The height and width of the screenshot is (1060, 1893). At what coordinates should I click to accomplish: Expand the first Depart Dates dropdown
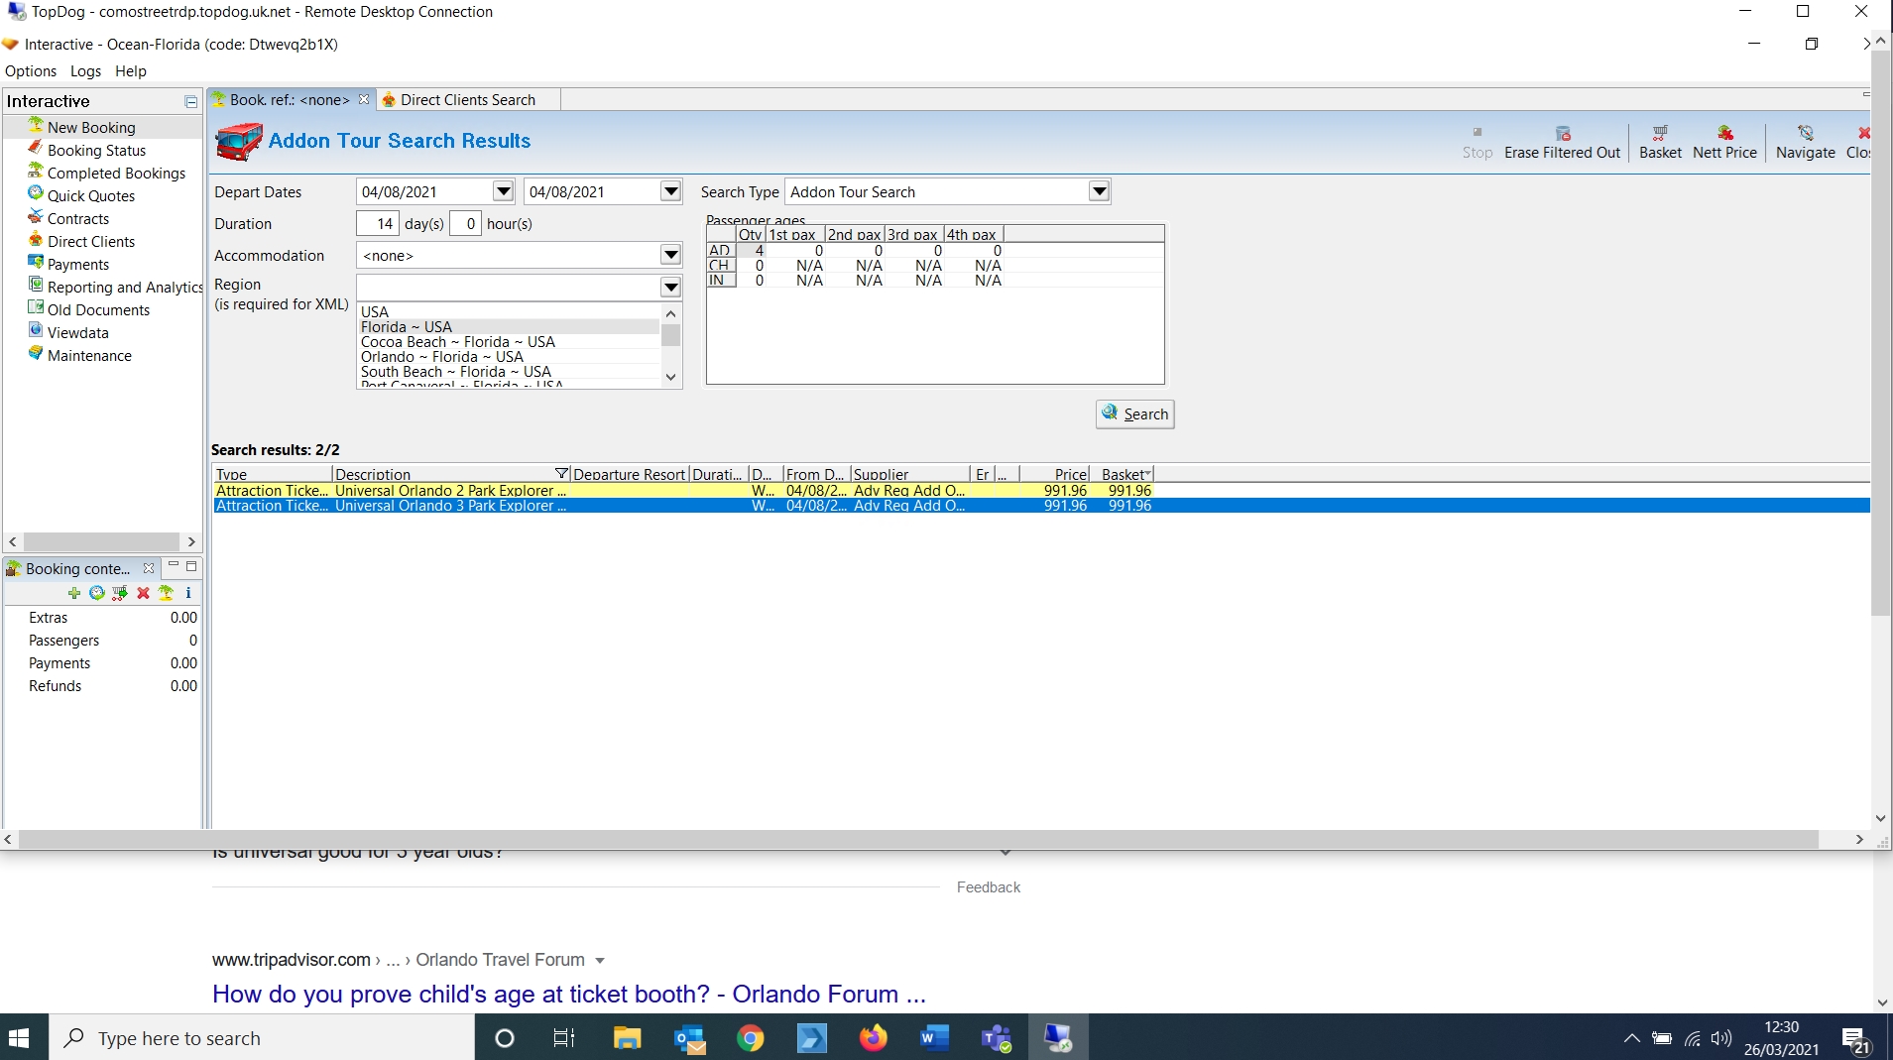tap(504, 191)
